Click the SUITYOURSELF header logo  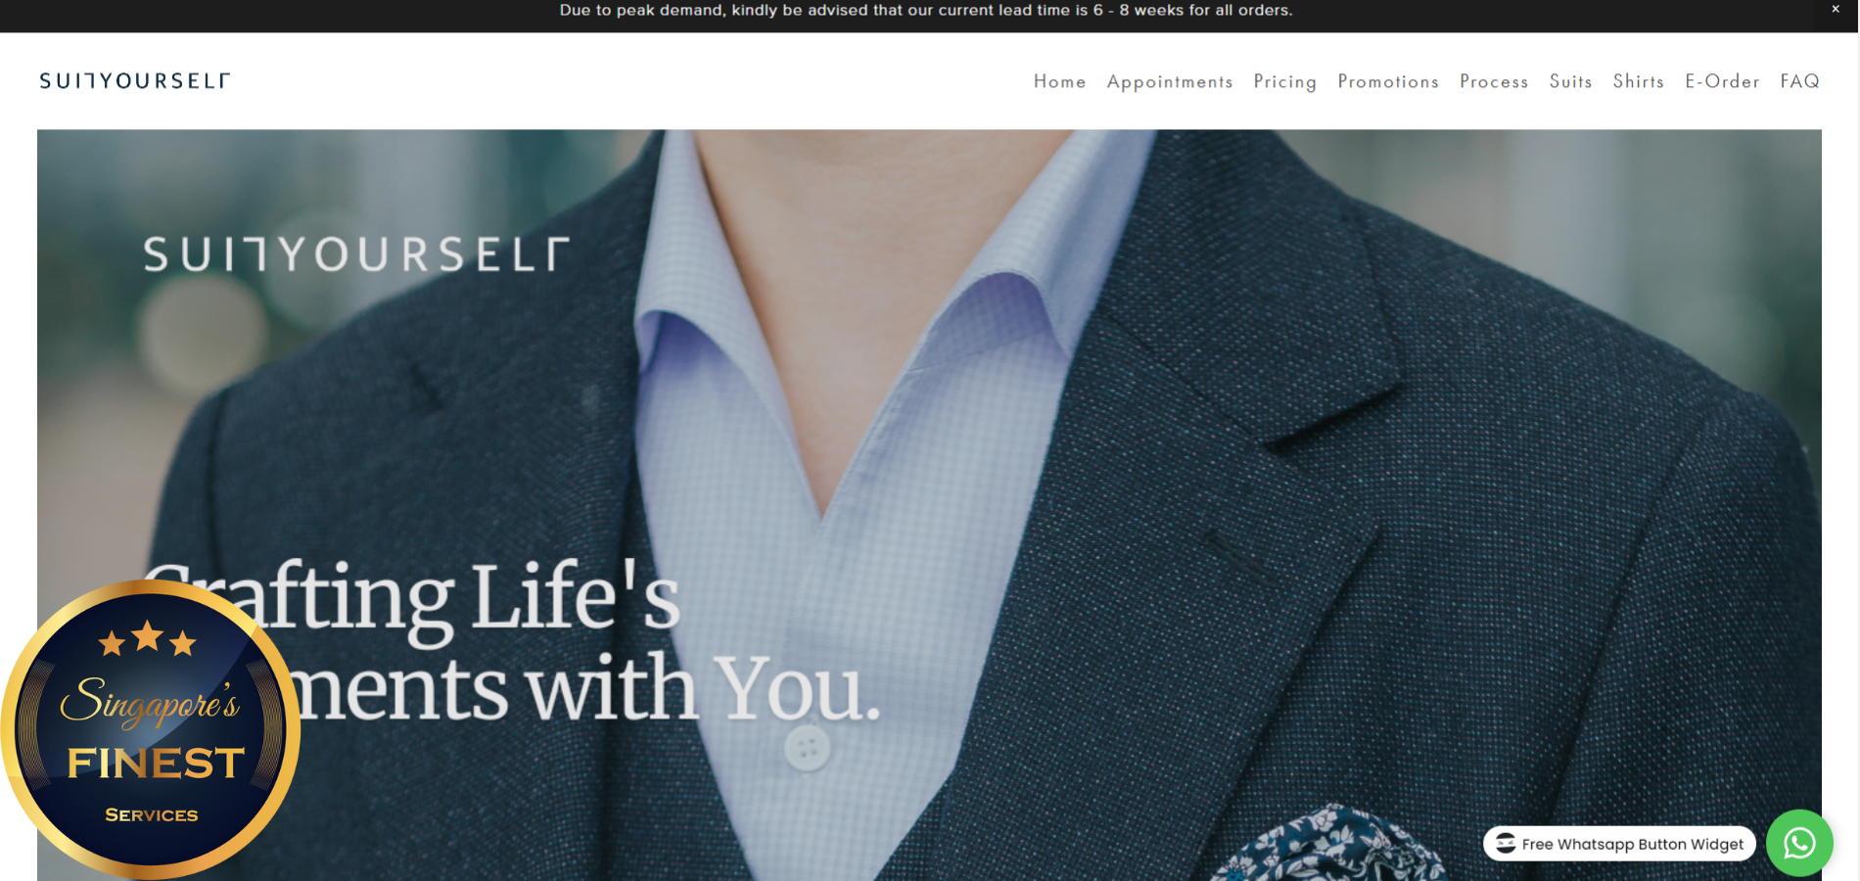pos(134,80)
